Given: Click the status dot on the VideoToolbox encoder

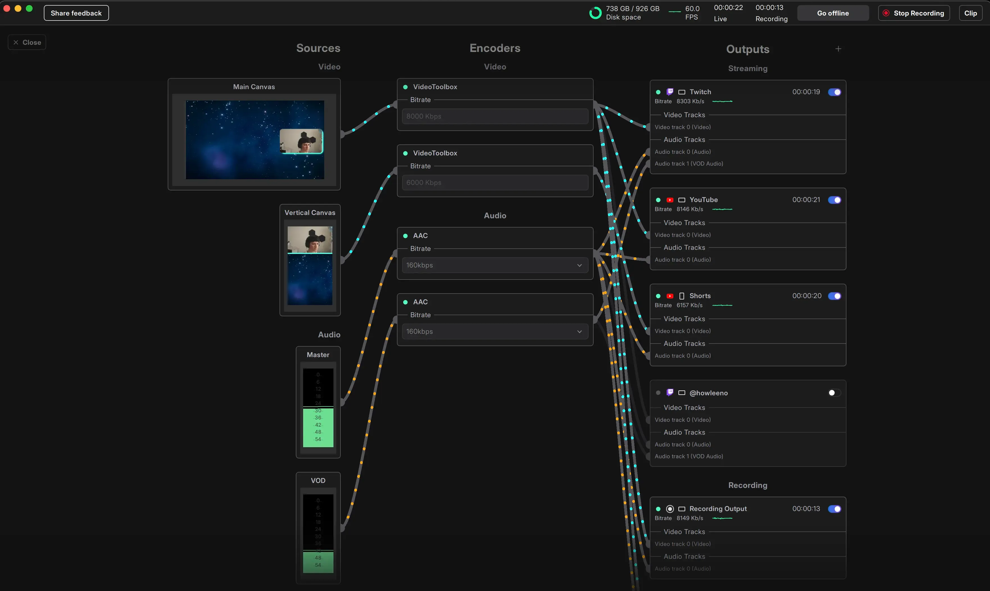Looking at the screenshot, I should tap(405, 87).
